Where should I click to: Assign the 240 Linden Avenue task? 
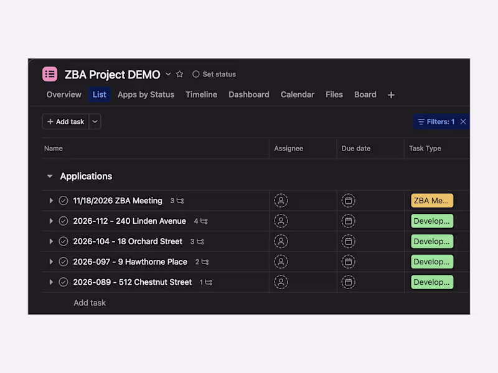click(x=281, y=221)
